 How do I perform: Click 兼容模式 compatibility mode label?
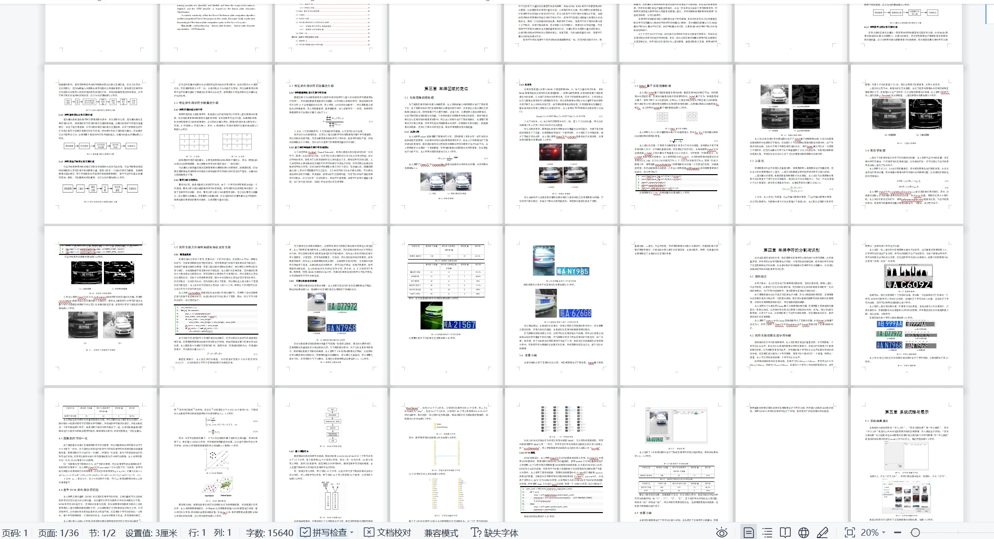(x=441, y=533)
